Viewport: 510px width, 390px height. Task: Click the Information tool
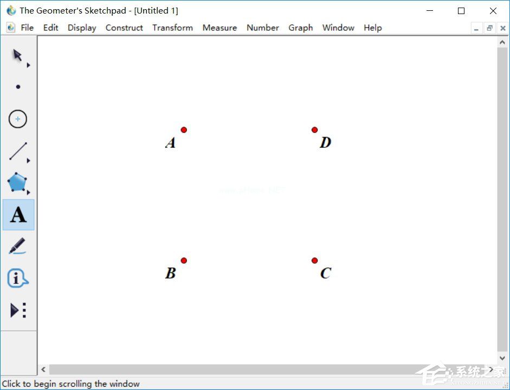(17, 278)
